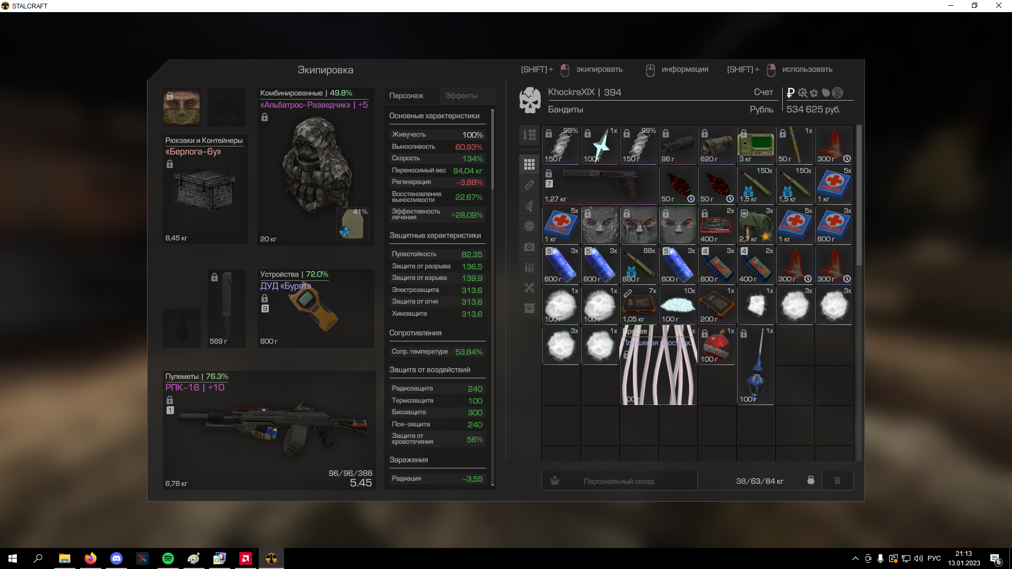Select the 3x medkit stack, 600 g
The width and height of the screenshot is (1012, 569).
(834, 225)
